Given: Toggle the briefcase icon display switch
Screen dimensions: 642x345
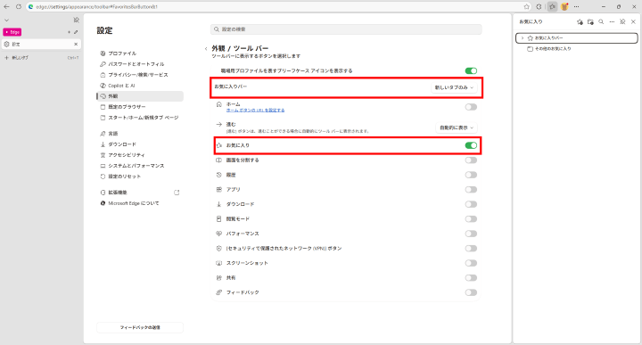Looking at the screenshot, I should click(471, 70).
